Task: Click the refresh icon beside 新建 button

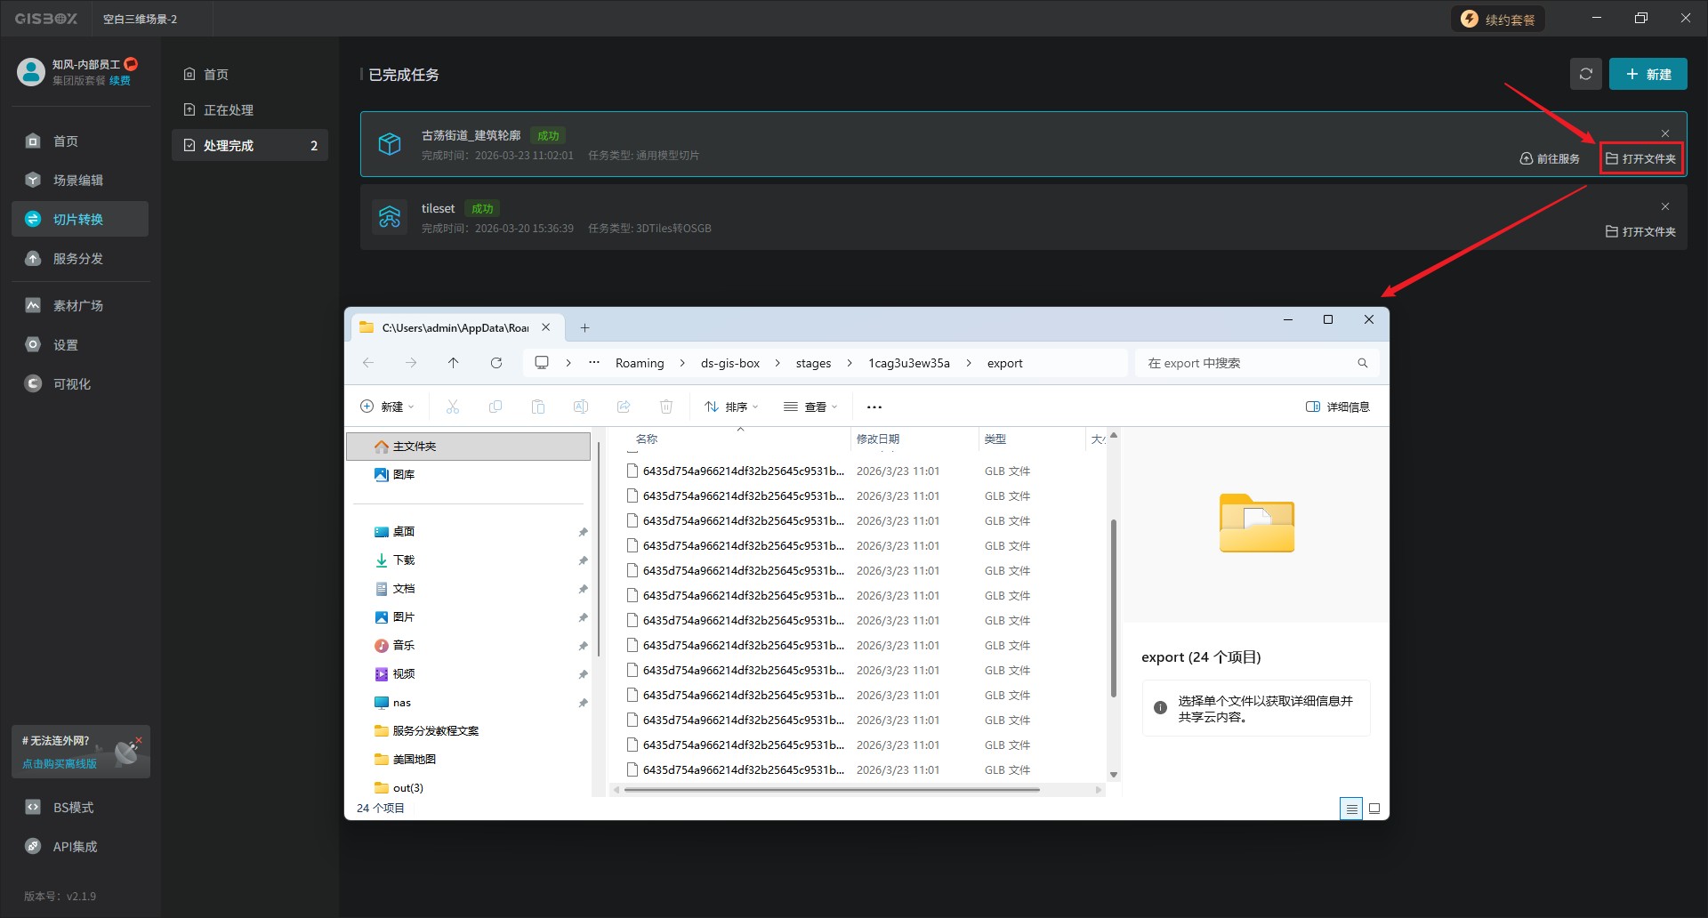Action: [x=1585, y=75]
